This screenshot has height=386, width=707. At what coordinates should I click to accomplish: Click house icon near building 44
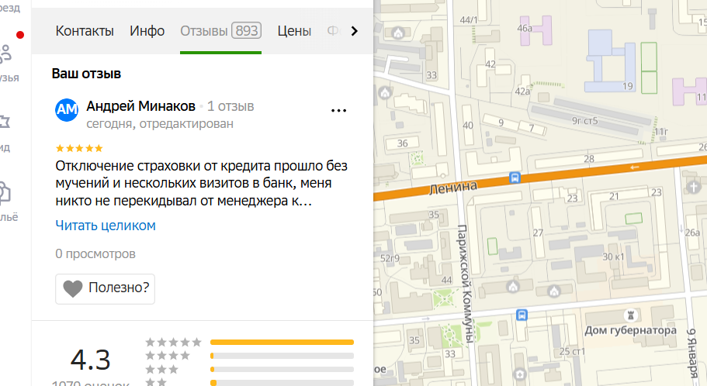tap(513, 285)
